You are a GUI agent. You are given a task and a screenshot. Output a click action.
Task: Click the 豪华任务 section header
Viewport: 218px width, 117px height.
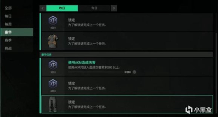tap(126, 54)
